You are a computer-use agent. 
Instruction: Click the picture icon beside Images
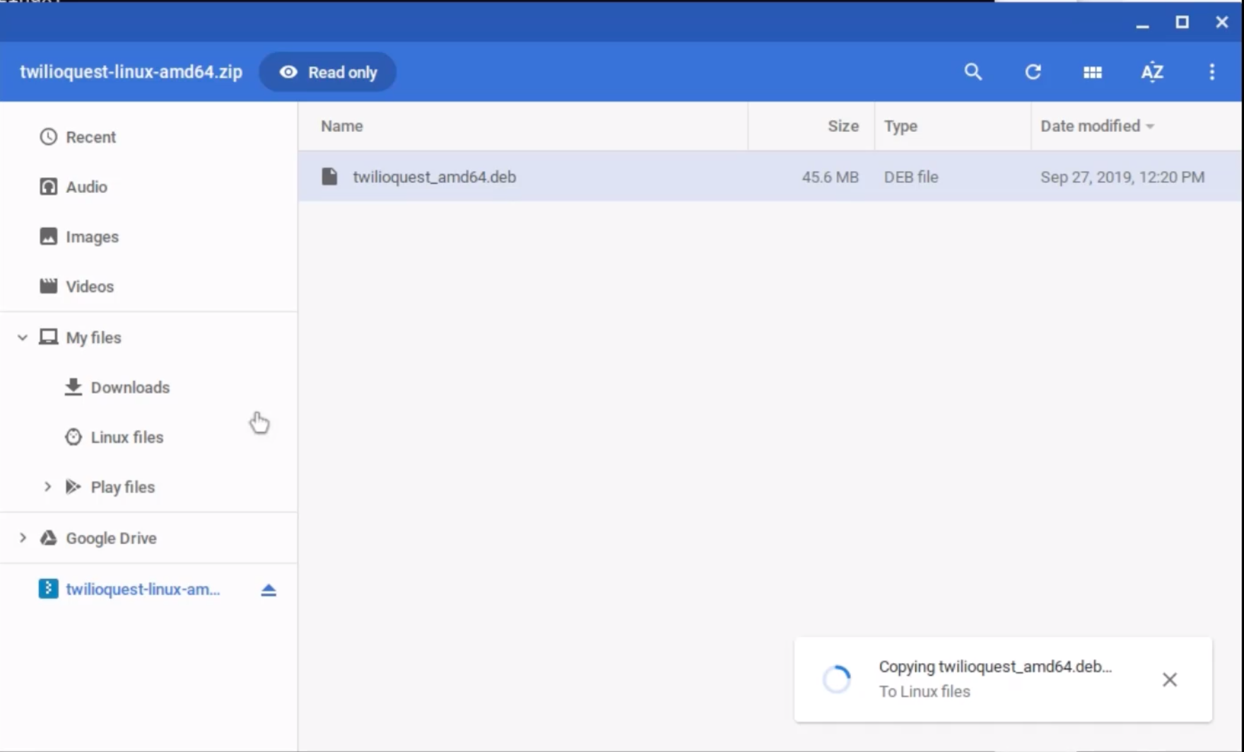tap(49, 237)
